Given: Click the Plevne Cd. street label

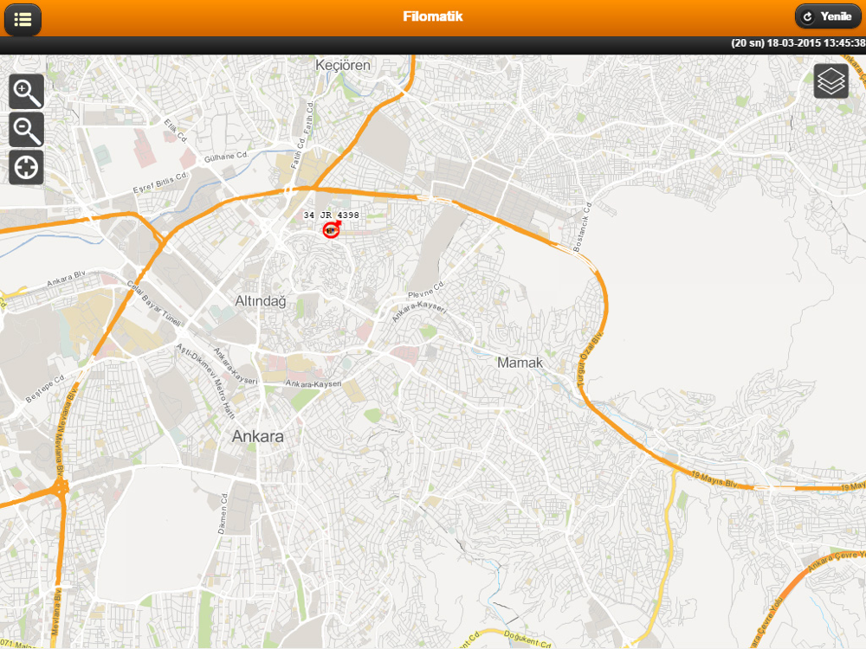Looking at the screenshot, I should 426,290.
